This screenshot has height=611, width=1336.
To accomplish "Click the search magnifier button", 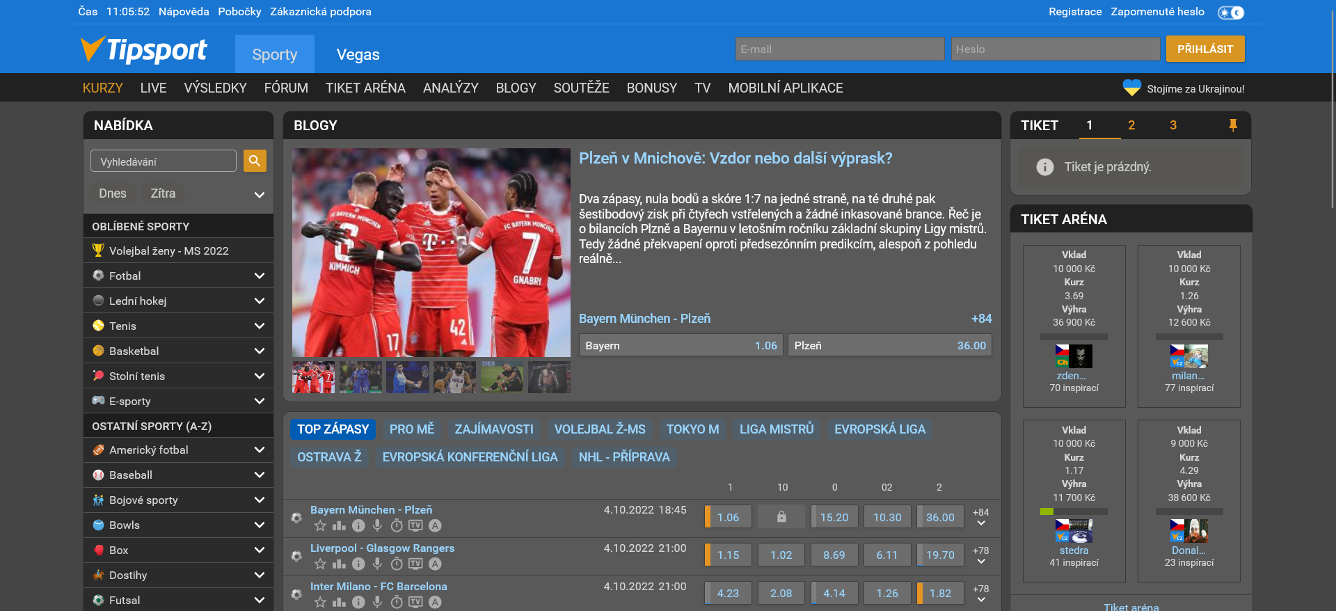I will coord(255,161).
